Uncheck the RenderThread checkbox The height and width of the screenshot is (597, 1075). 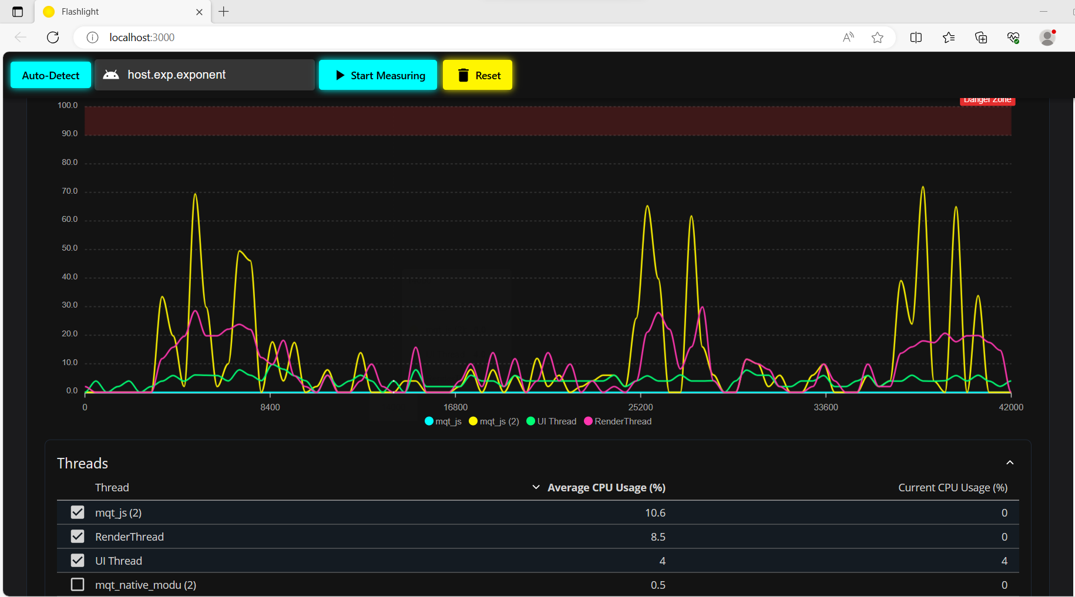(x=78, y=537)
